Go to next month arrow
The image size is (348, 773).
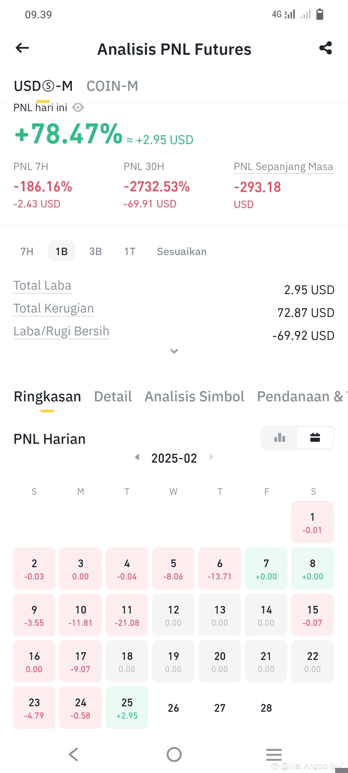pos(211,457)
